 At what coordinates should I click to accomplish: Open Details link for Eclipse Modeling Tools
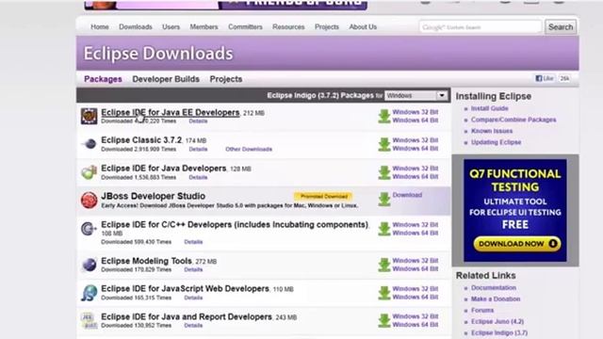click(193, 270)
